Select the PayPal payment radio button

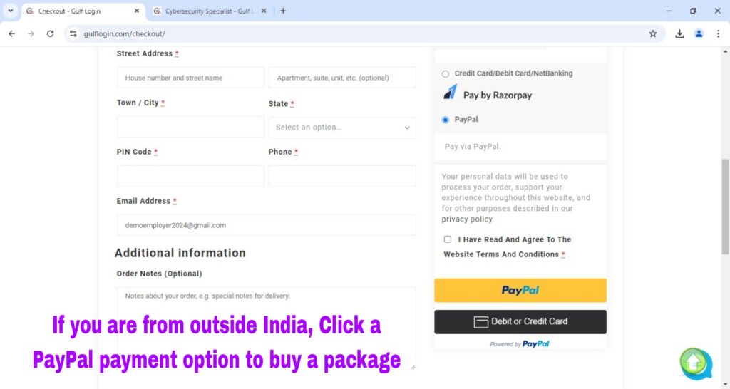(x=446, y=120)
